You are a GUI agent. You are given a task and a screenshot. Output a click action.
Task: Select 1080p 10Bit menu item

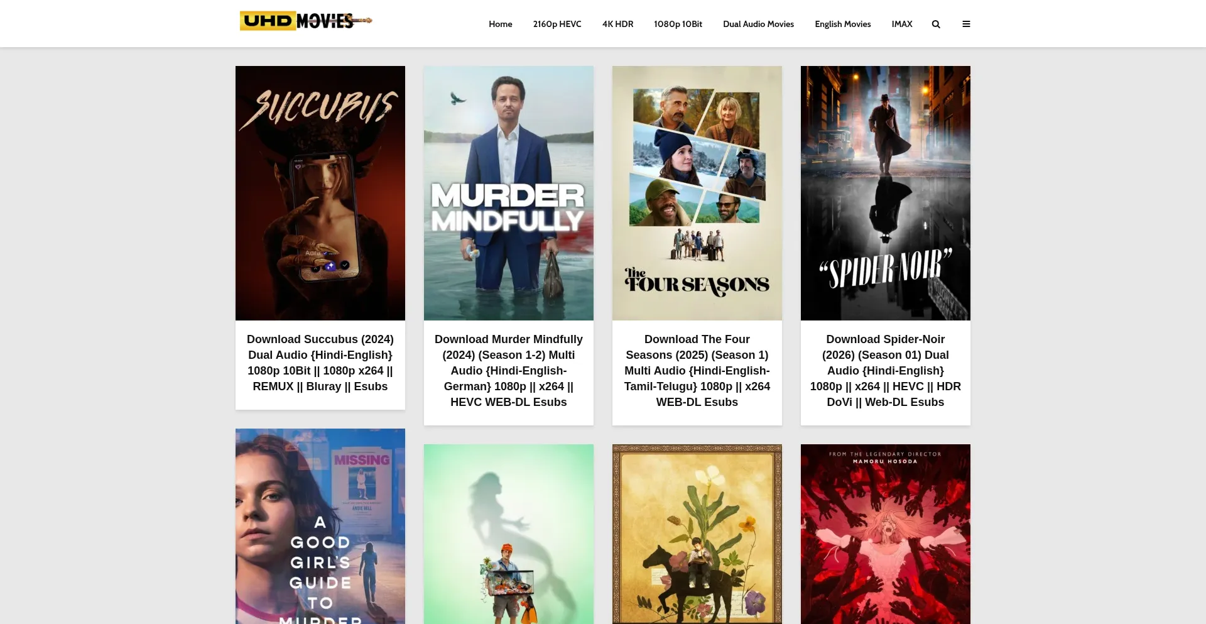[678, 24]
